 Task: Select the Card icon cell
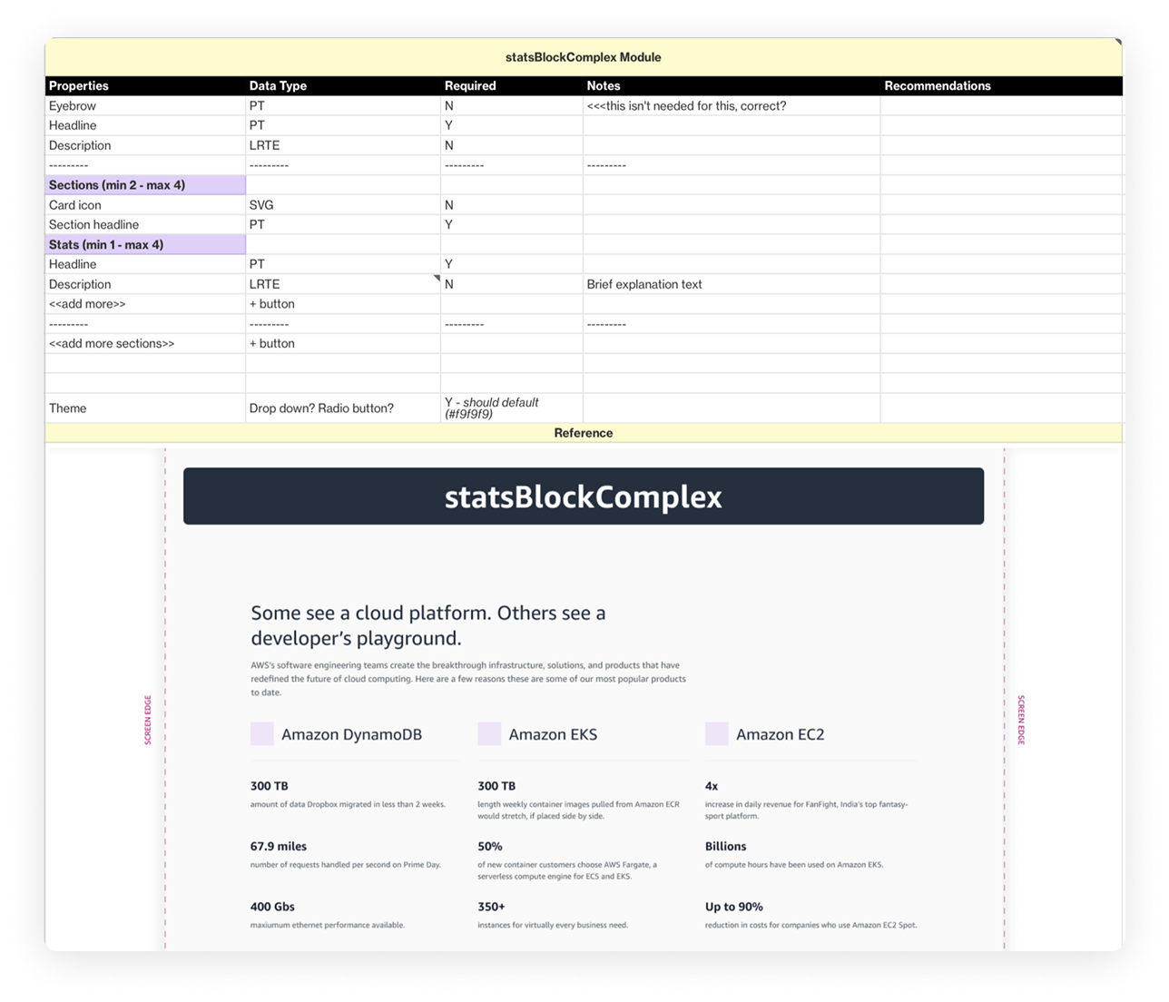[x=145, y=205]
